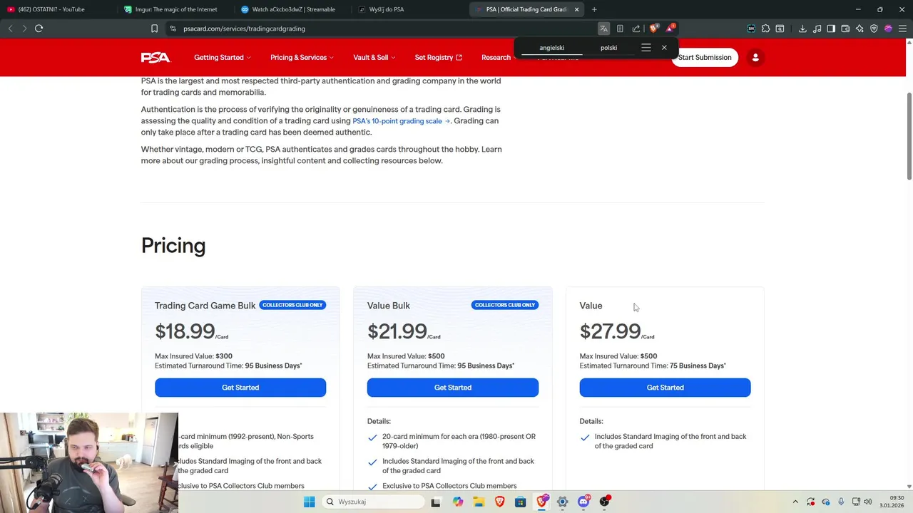The image size is (913, 513).
Task: Toggle the browser sidebar panel icon
Action: click(x=831, y=28)
